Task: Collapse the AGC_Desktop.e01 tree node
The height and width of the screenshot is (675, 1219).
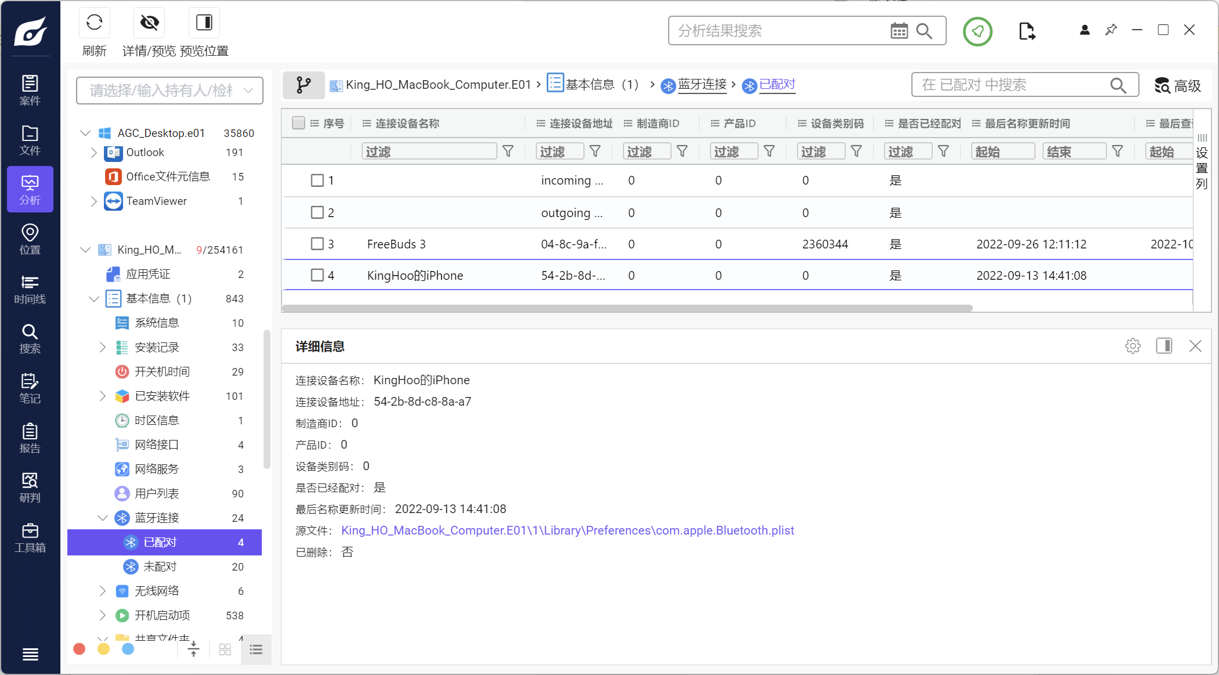Action: 85,133
